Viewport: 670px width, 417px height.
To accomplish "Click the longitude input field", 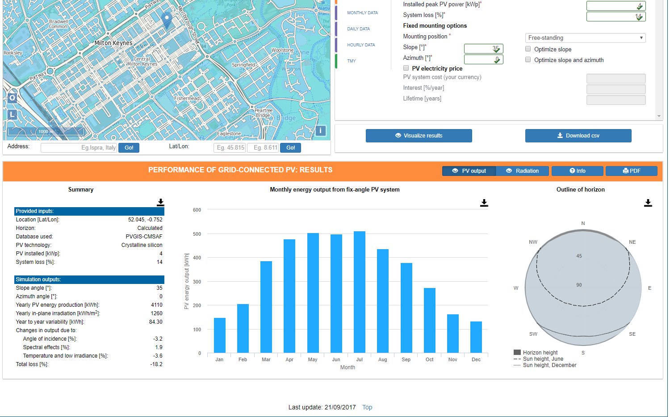I will click(x=263, y=148).
